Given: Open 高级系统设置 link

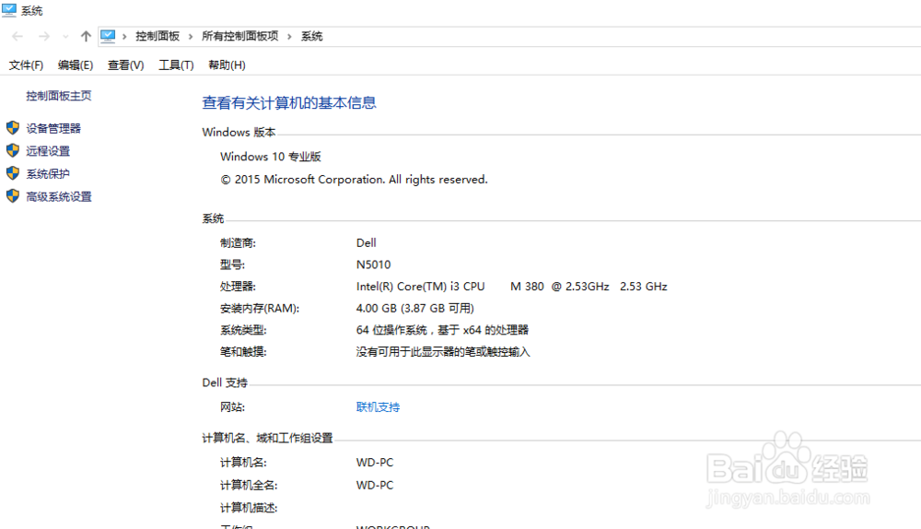Looking at the screenshot, I should [x=59, y=197].
